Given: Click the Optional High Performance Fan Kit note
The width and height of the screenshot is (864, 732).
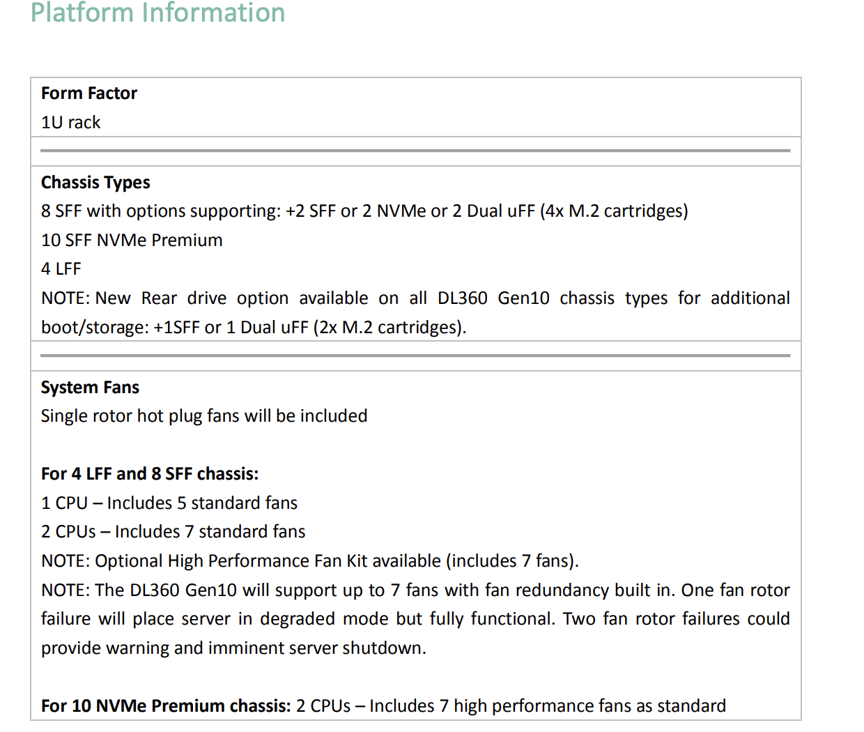Looking at the screenshot, I should (x=310, y=561).
